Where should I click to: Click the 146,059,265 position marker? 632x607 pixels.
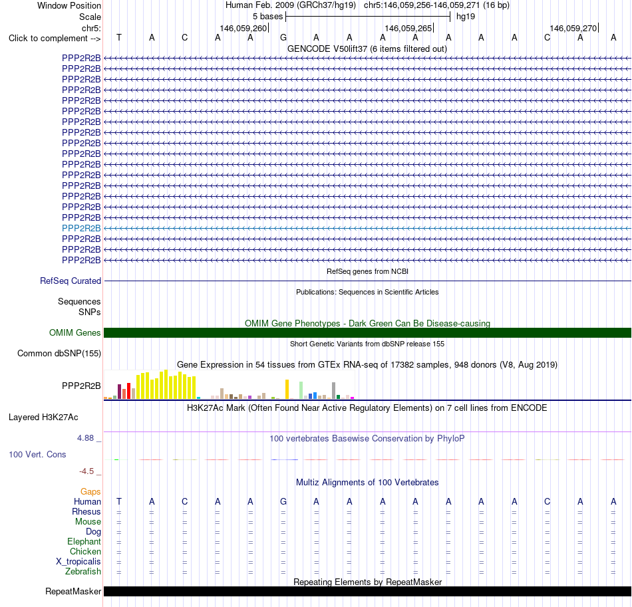coord(408,28)
